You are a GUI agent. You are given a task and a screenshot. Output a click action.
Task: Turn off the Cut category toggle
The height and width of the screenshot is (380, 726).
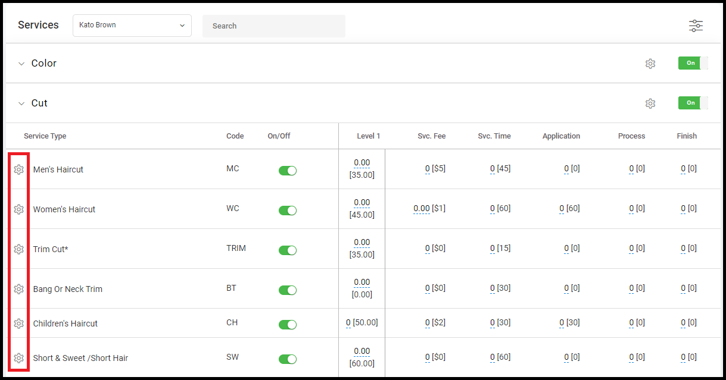tap(693, 103)
